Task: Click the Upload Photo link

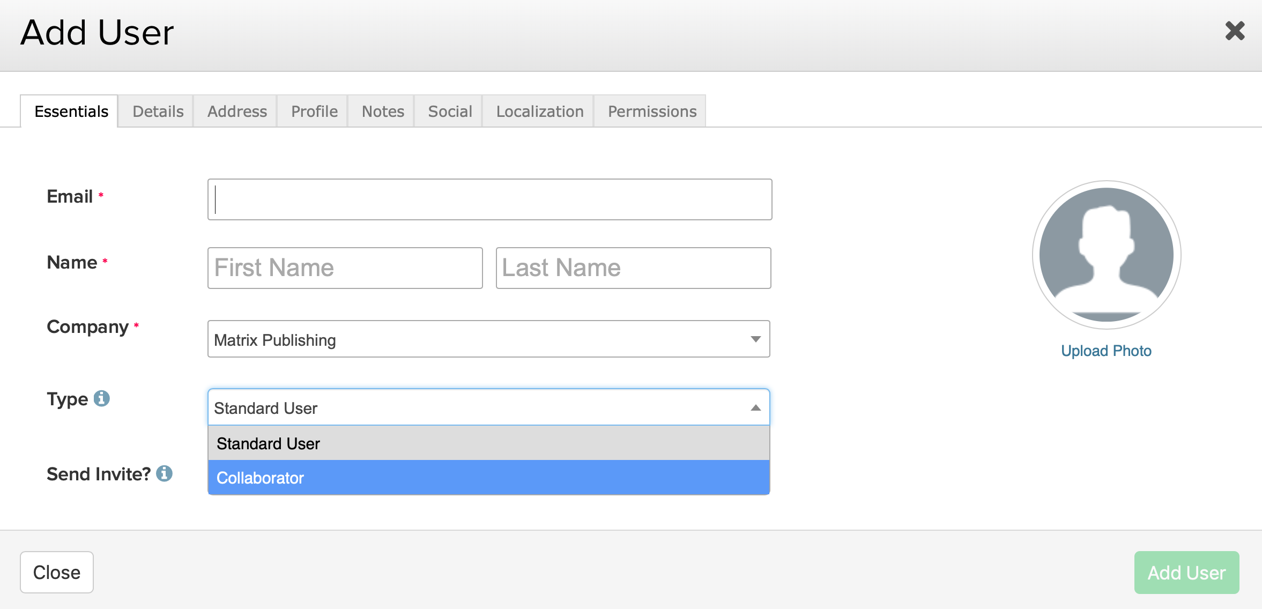Action: 1106,351
